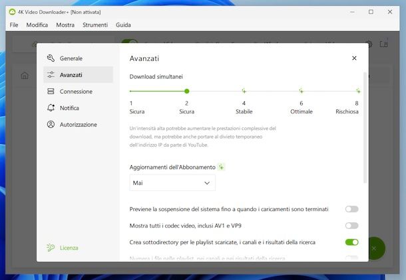The image size is (406, 280).
Task: Click the wrench icon beside Generale
Action: pyautogui.click(x=51, y=58)
